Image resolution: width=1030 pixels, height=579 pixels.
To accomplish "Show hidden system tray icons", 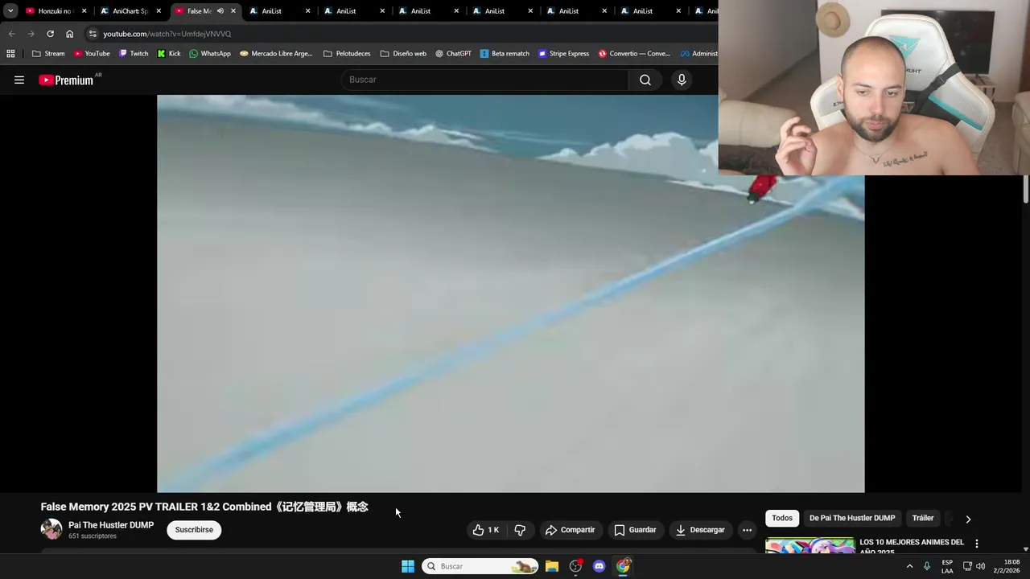I will click(x=909, y=566).
